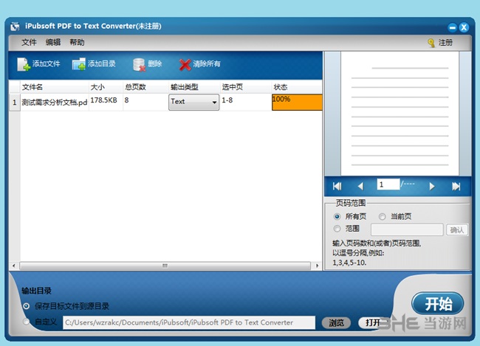The width and height of the screenshot is (480, 346).
Task: Click the 删除 (Delete) toolbar icon
Action: coord(139,64)
